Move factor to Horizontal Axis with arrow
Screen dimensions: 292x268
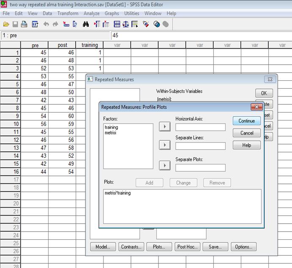pos(165,127)
